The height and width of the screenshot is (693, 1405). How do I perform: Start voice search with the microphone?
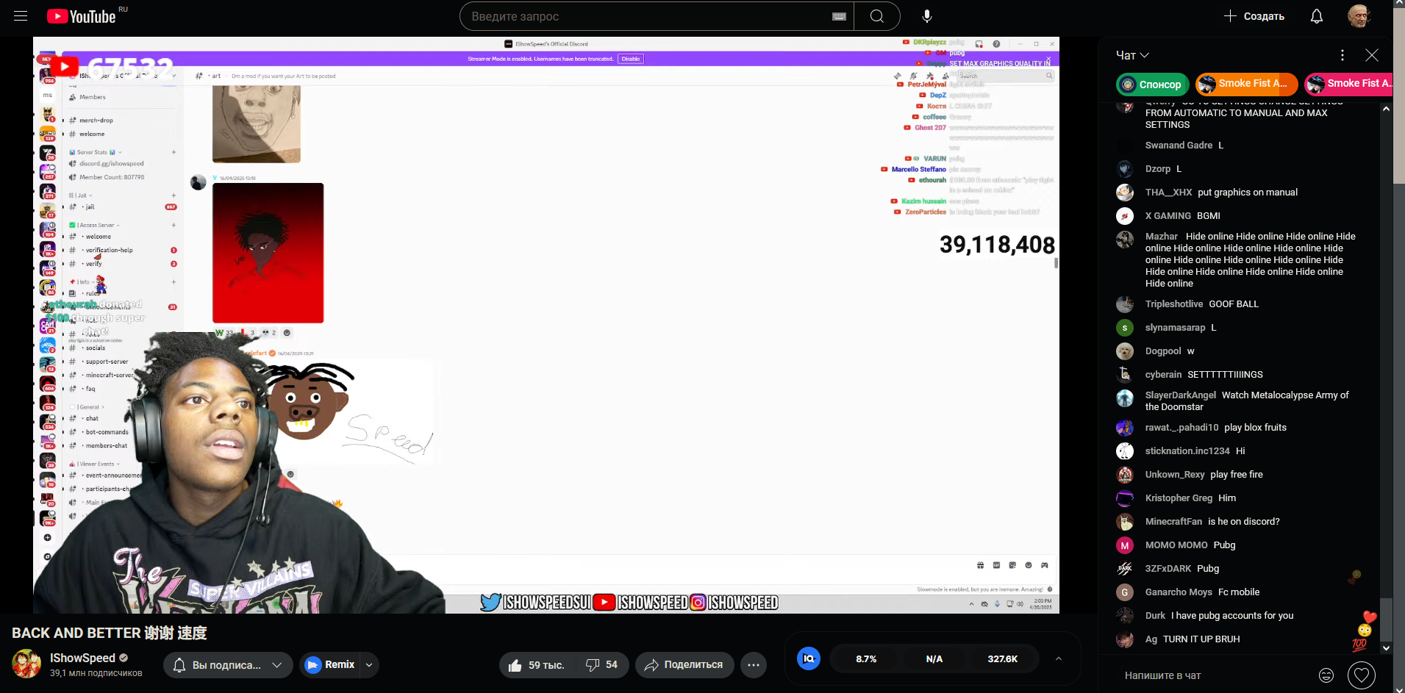[x=927, y=16]
